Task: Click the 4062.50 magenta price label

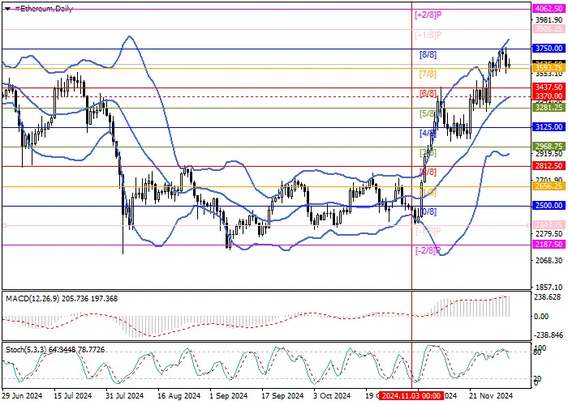Action: pyautogui.click(x=549, y=9)
